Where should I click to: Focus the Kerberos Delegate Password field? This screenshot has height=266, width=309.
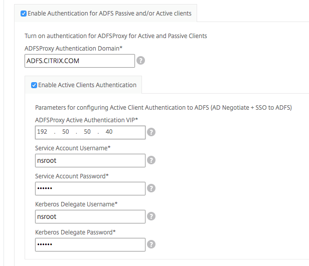pos(90,245)
